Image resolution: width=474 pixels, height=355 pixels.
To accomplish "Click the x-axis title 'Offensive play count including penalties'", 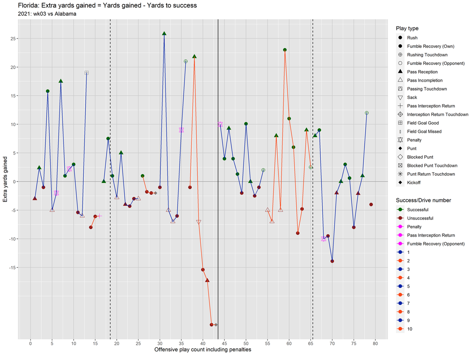I will [203, 350].
